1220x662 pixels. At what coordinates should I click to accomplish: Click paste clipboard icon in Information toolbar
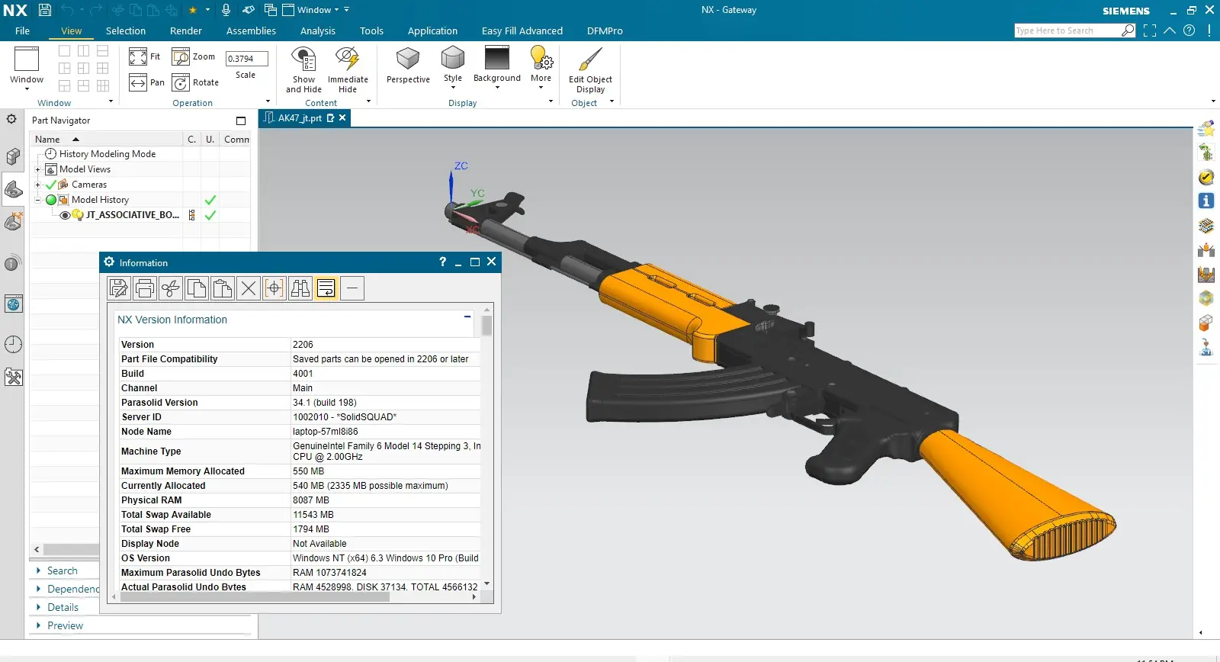[223, 288]
